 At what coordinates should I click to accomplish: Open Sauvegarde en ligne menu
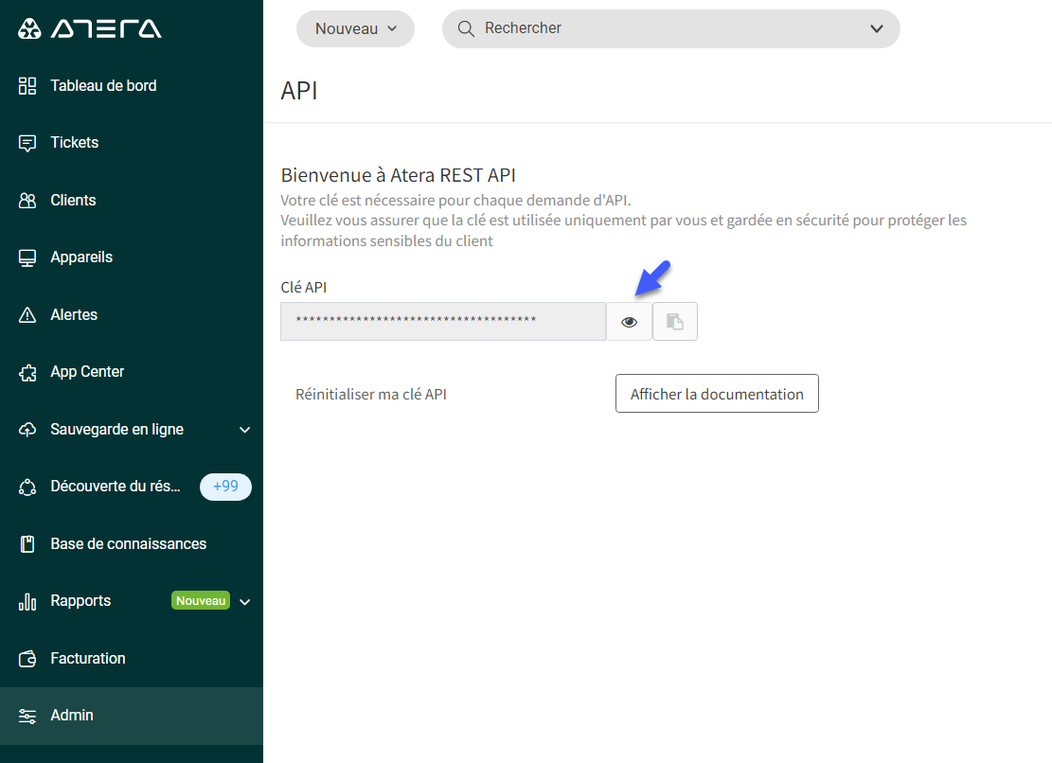click(132, 430)
